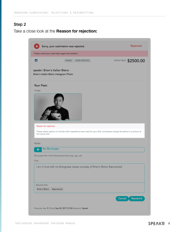Click the speakr: Brian's Italian Bistro title

point(51,70)
